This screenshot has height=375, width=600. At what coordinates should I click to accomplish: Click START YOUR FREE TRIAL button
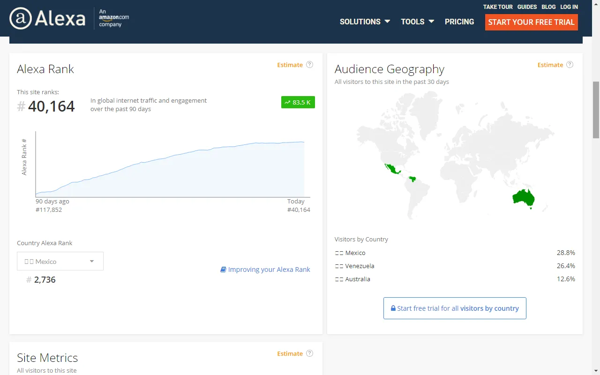(531, 22)
